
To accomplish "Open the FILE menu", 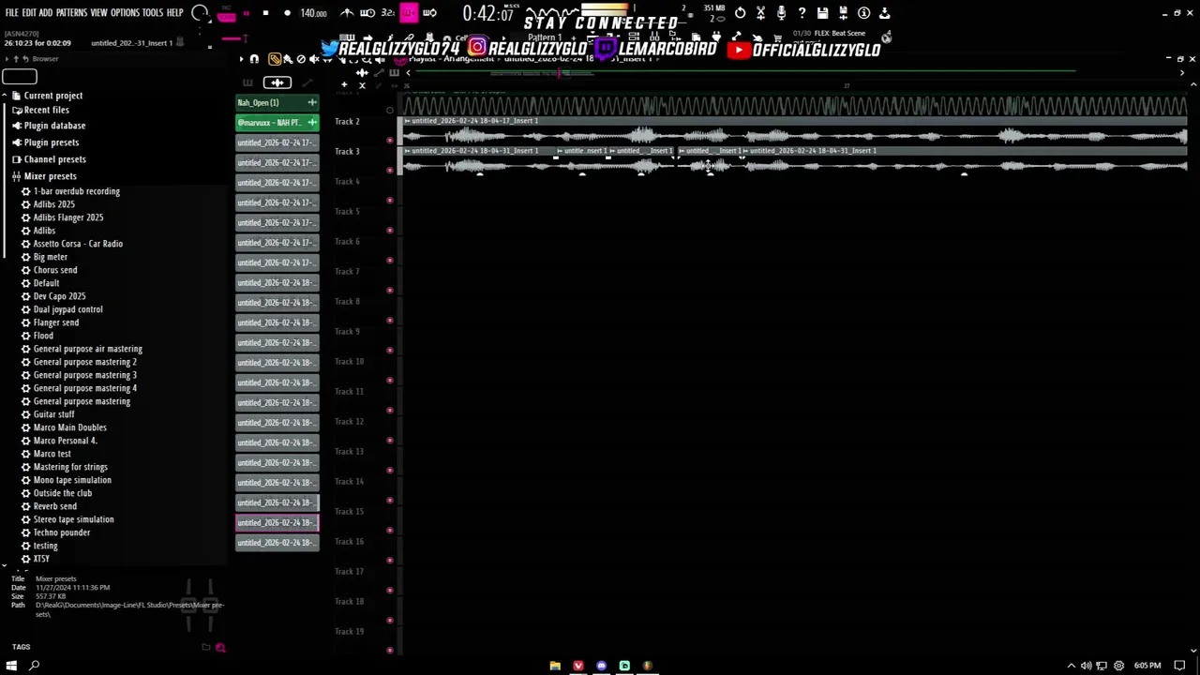I will click(x=12, y=13).
